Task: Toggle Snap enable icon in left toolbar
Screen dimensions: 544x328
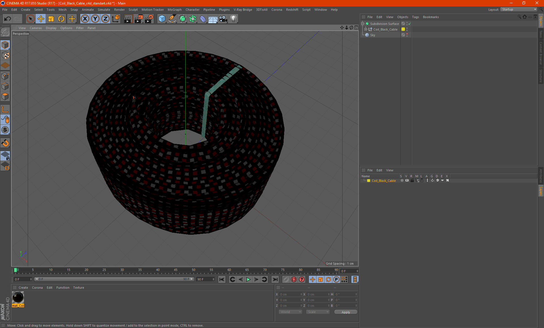Action: point(5,143)
